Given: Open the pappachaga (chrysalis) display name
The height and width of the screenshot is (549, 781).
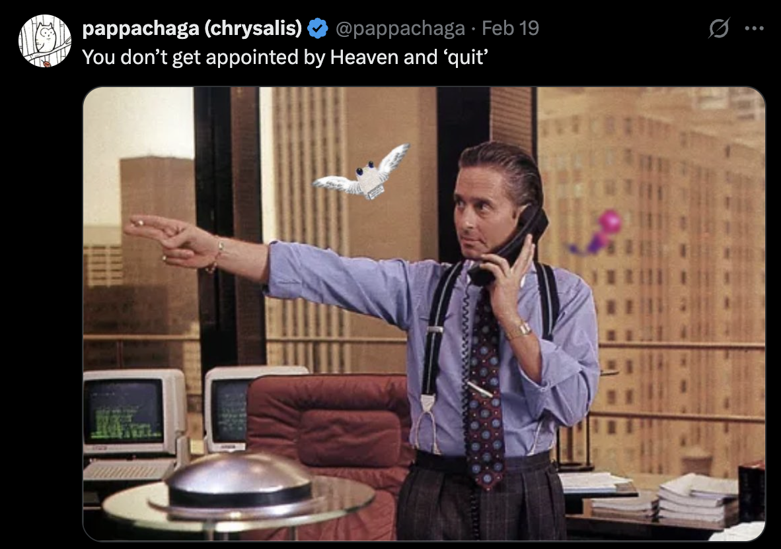Looking at the screenshot, I should pos(192,28).
